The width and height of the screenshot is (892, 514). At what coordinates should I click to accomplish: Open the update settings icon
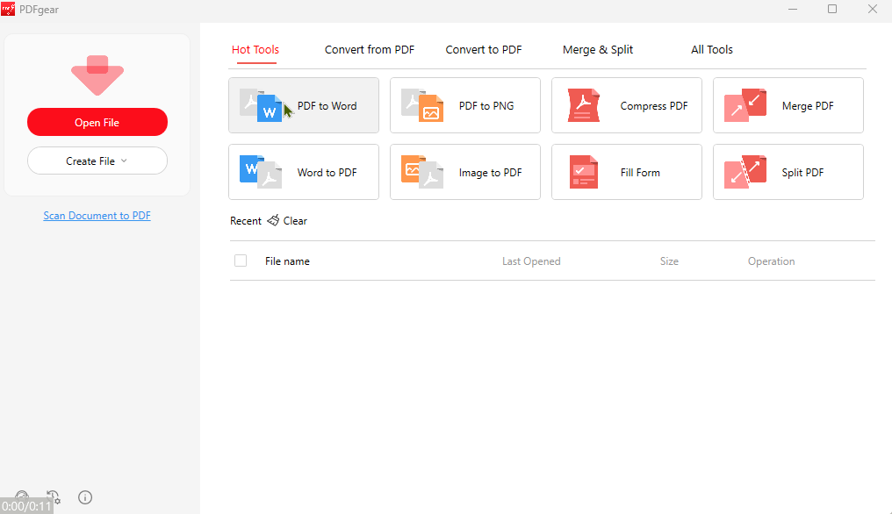[53, 497]
